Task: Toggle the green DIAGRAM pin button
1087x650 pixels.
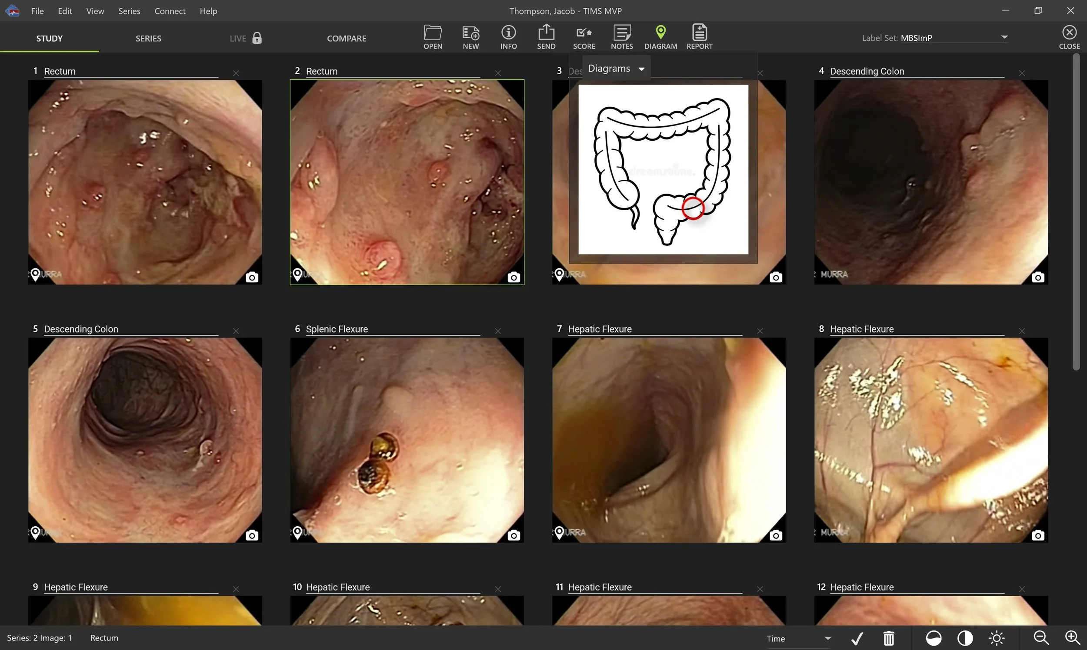Action: (x=660, y=37)
